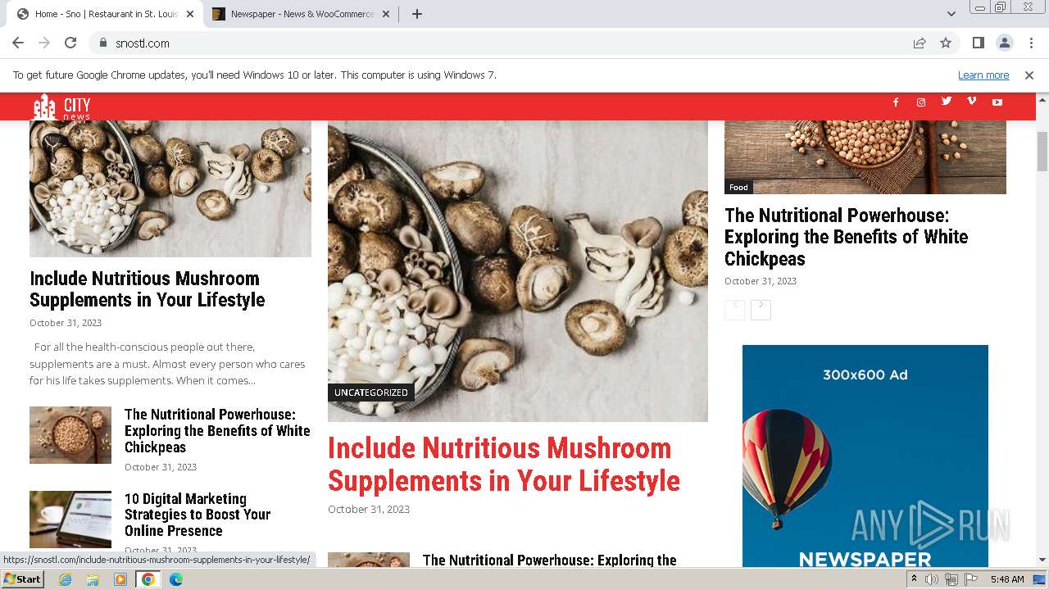Image resolution: width=1049 pixels, height=590 pixels.
Task: Visit the site's Facebook page icon
Action: 896,102
